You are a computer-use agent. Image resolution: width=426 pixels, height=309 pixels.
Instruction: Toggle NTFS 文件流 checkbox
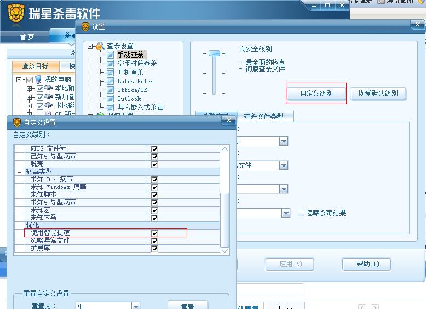pyautogui.click(x=154, y=149)
